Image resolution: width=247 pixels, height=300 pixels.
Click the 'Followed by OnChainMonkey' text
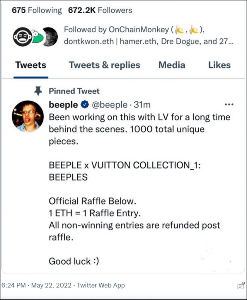click(x=116, y=30)
